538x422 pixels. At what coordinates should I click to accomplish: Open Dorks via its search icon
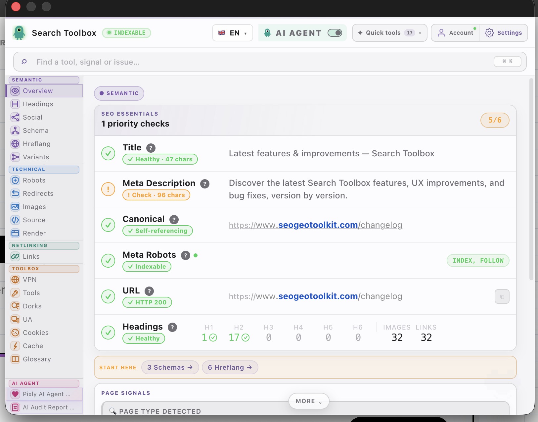[15, 306]
